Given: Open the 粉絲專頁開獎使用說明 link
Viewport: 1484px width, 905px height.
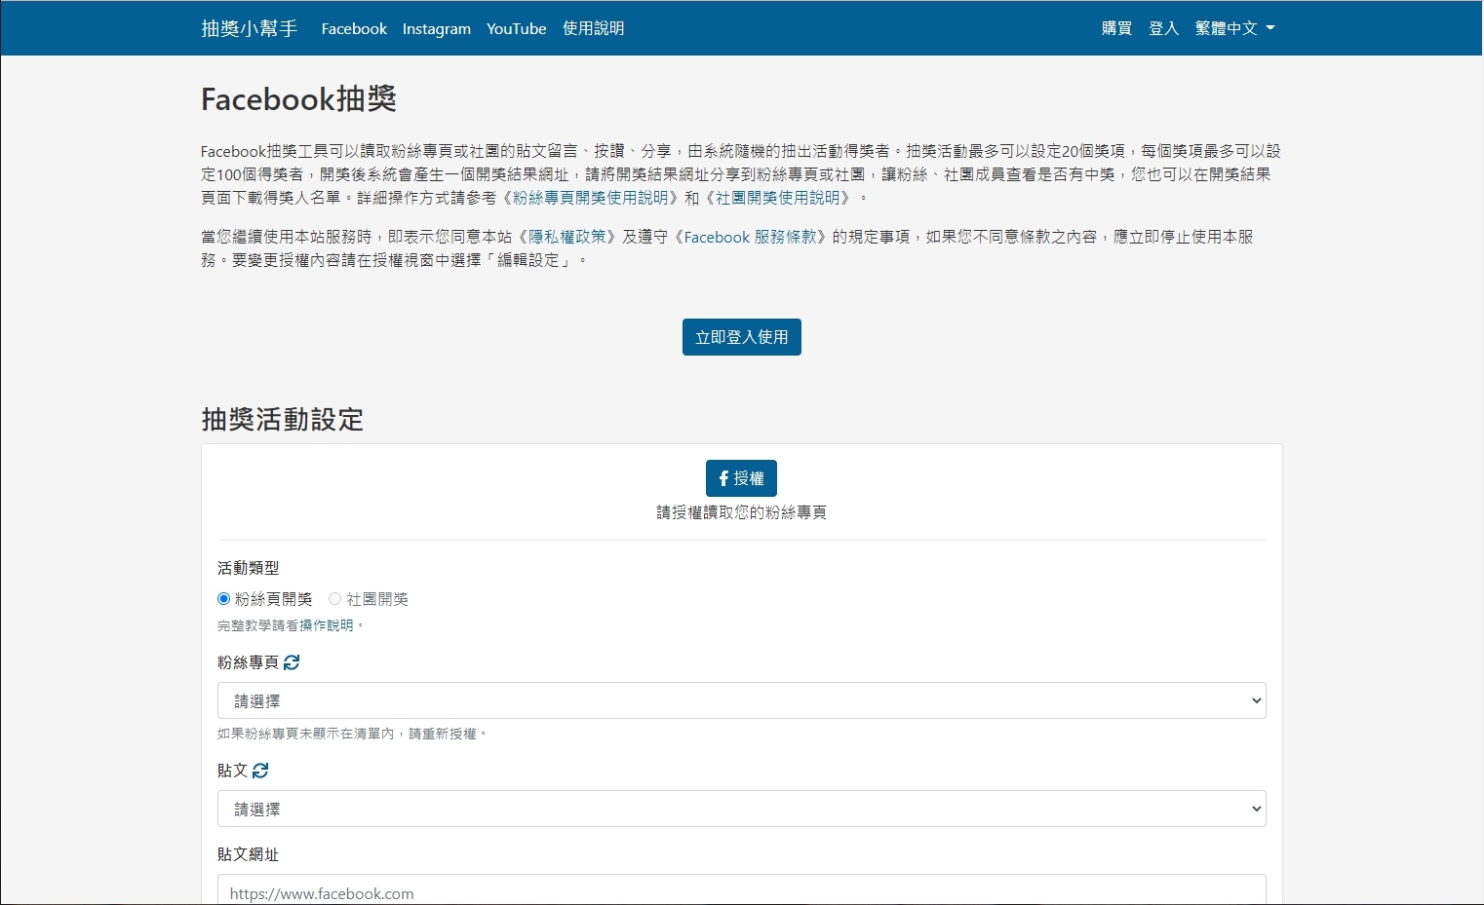Looking at the screenshot, I should [x=591, y=198].
